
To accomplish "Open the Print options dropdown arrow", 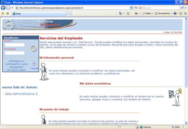I will [x=140, y=13].
